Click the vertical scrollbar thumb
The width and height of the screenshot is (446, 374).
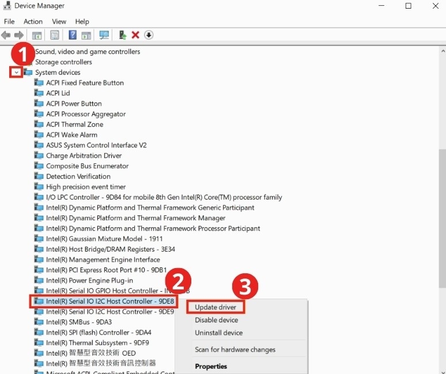click(x=443, y=218)
